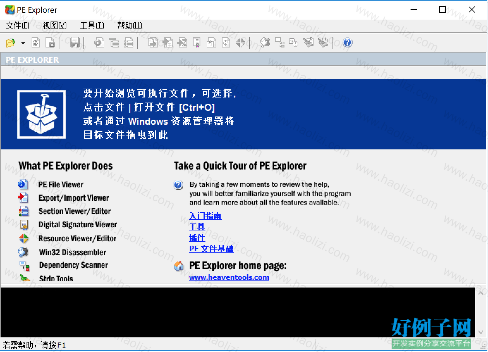Click the question mark icon beside the tour text

coord(179,185)
